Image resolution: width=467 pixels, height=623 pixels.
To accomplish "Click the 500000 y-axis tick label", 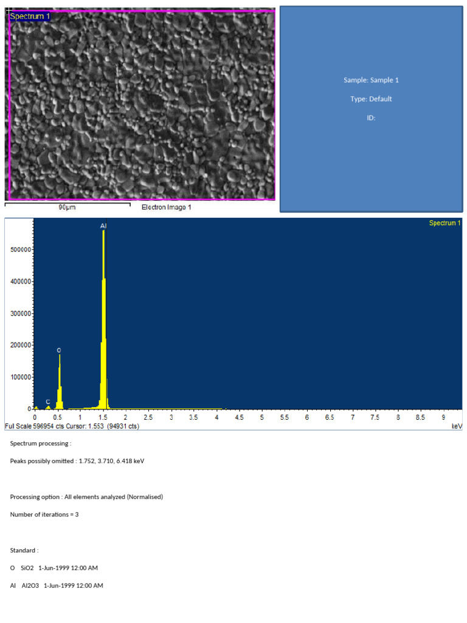I will click(x=21, y=249).
